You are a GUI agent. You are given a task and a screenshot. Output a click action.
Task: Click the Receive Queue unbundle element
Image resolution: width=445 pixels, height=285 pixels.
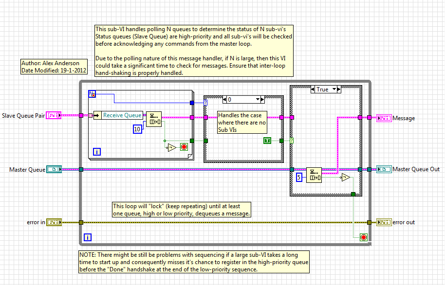(119, 115)
